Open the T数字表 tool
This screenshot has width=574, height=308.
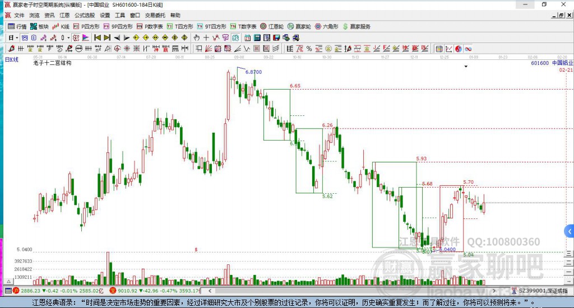coord(243,26)
